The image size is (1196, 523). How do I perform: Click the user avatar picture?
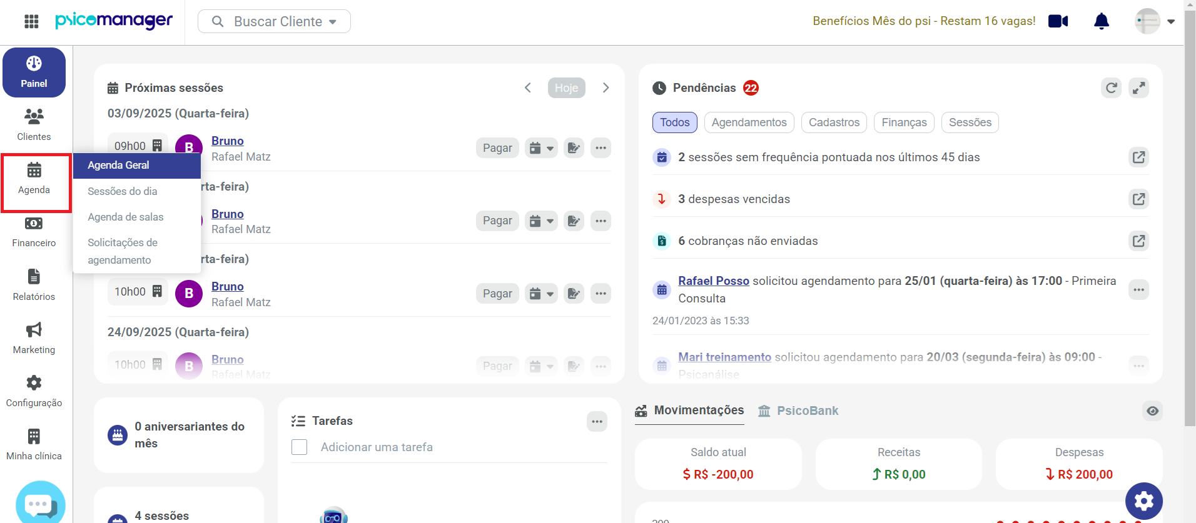tap(1148, 21)
